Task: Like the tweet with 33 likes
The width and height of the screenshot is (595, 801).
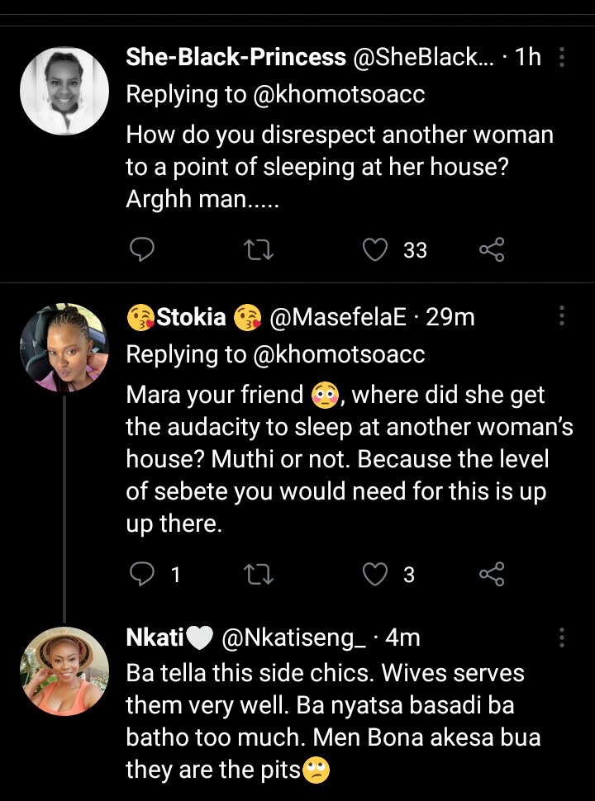Action: pyautogui.click(x=376, y=249)
